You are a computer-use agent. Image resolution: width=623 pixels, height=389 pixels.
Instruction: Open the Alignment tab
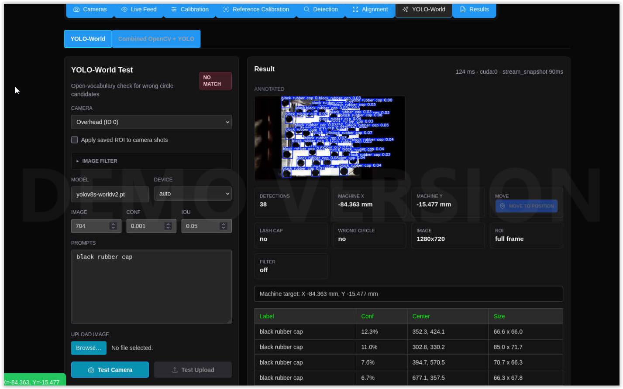[x=370, y=10]
